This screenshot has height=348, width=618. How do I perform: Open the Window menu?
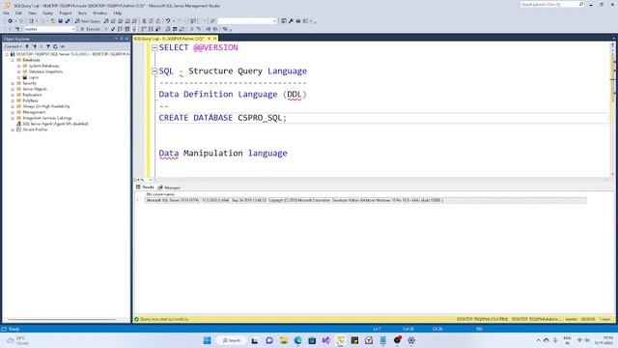(99, 13)
